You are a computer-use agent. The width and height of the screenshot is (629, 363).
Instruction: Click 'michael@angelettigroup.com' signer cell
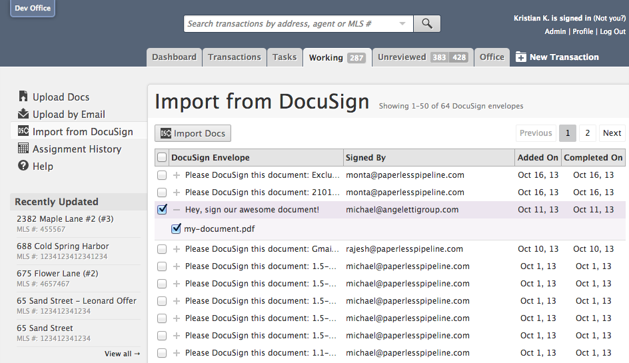coord(402,210)
